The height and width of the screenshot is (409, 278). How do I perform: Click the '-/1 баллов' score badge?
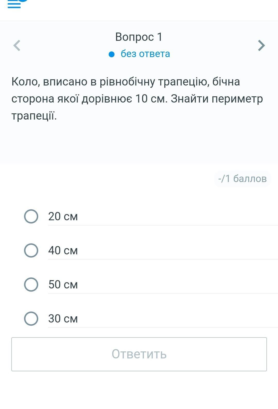242,179
